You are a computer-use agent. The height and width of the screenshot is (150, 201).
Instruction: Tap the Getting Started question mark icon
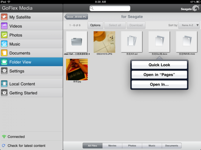tap(4, 93)
